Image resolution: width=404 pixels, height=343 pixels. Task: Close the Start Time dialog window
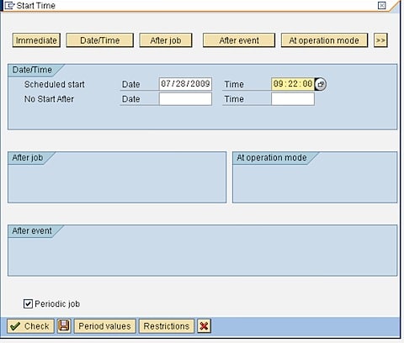(x=382, y=5)
